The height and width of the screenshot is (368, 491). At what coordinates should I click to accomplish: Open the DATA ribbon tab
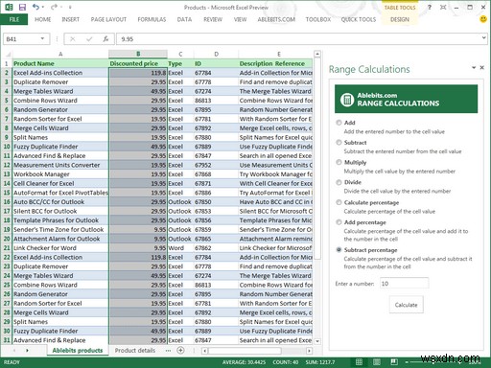(x=184, y=19)
